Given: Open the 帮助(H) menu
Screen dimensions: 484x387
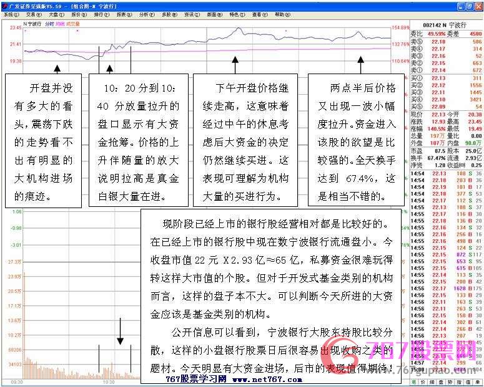Looking at the screenshot, I should click(282, 14).
